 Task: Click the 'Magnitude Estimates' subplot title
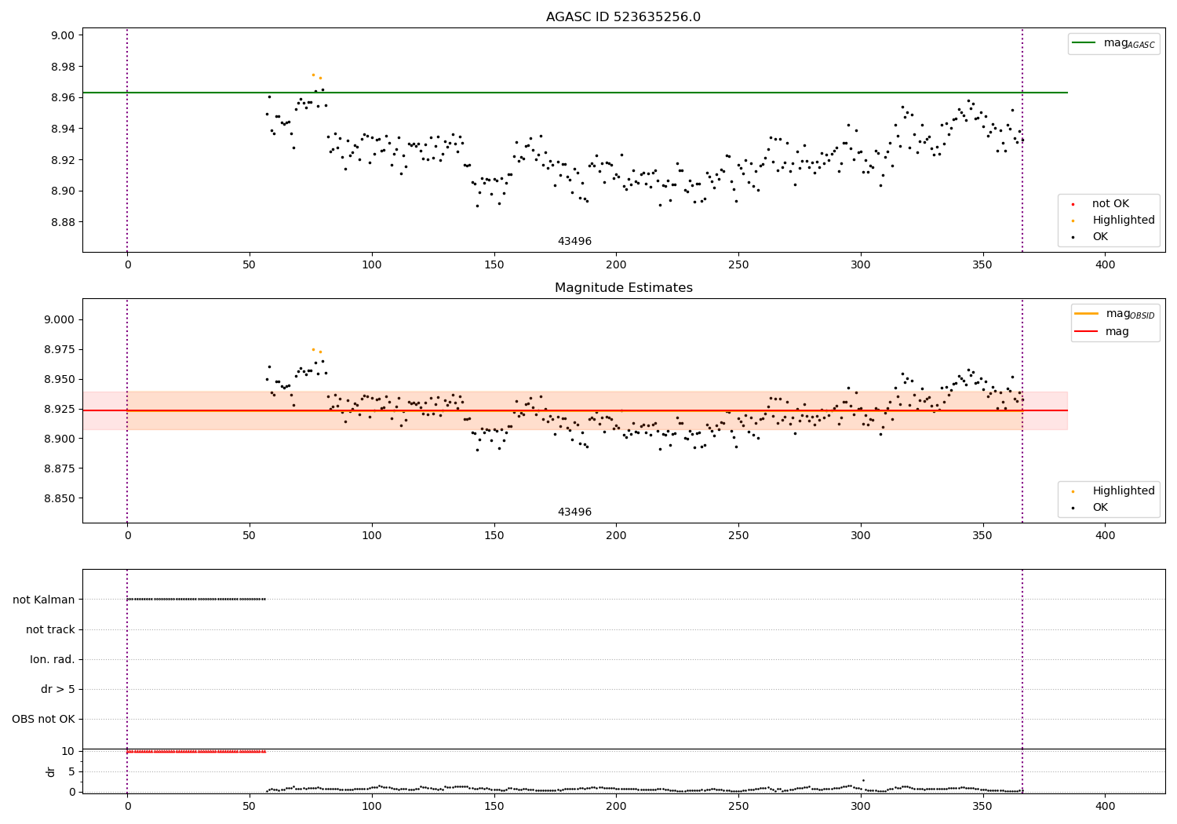(623, 288)
